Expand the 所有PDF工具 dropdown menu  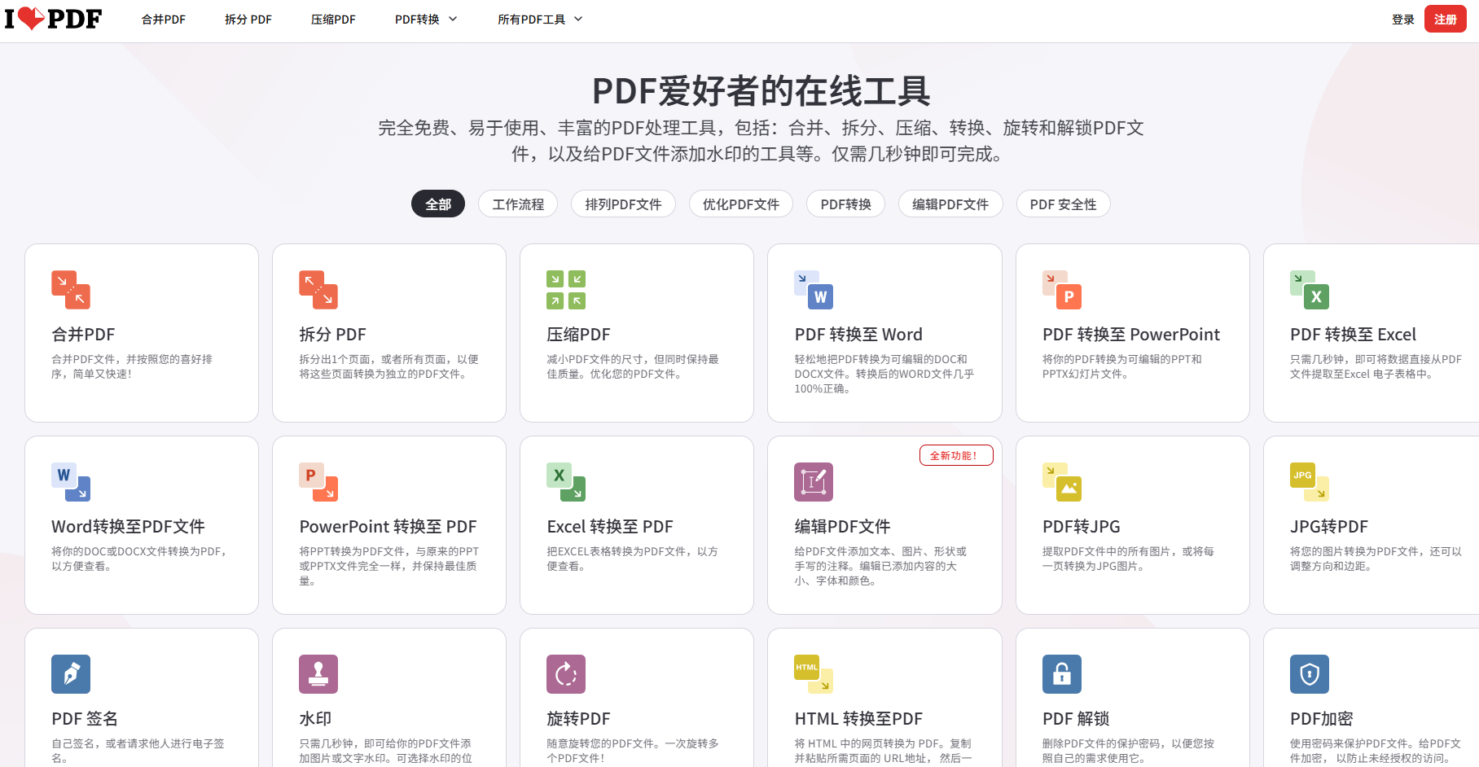[x=540, y=20]
